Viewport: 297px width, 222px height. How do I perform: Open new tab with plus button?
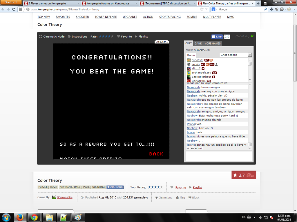pos(258,3)
